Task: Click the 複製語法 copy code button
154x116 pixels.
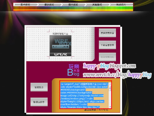Action: pos(39,87)
